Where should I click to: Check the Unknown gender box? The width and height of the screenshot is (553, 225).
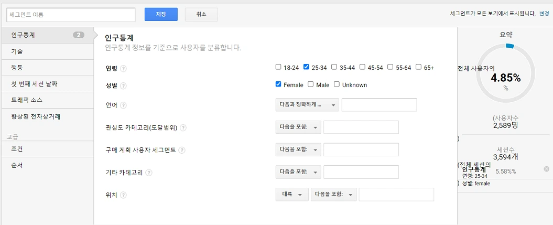(x=337, y=84)
